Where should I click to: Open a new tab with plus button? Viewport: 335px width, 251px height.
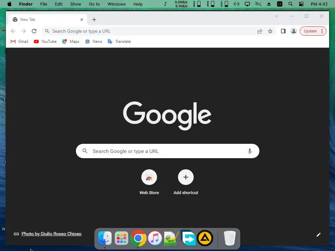pos(94,20)
